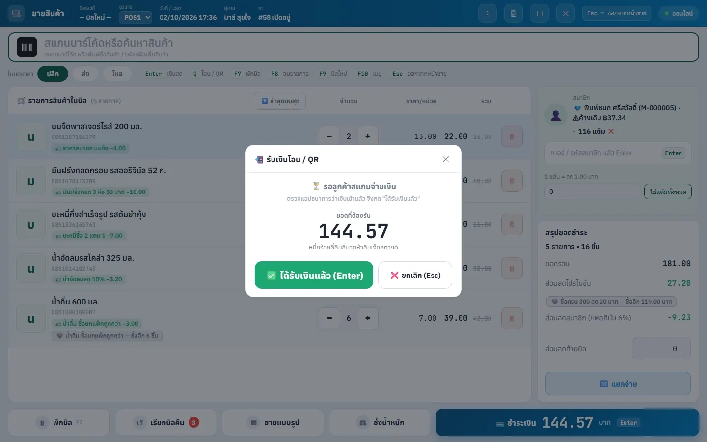This screenshot has height=442, width=707.
Task: Click the X icon in header toolbar
Action: (x=566, y=13)
